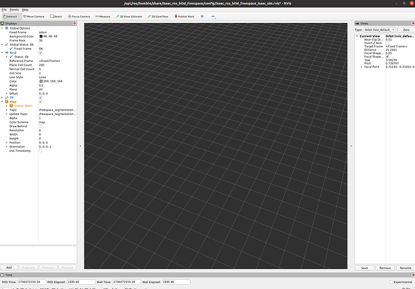Disable the Grid display checkbox
Image resolution: width=415 pixels, height=289 pixels.
[41, 52]
